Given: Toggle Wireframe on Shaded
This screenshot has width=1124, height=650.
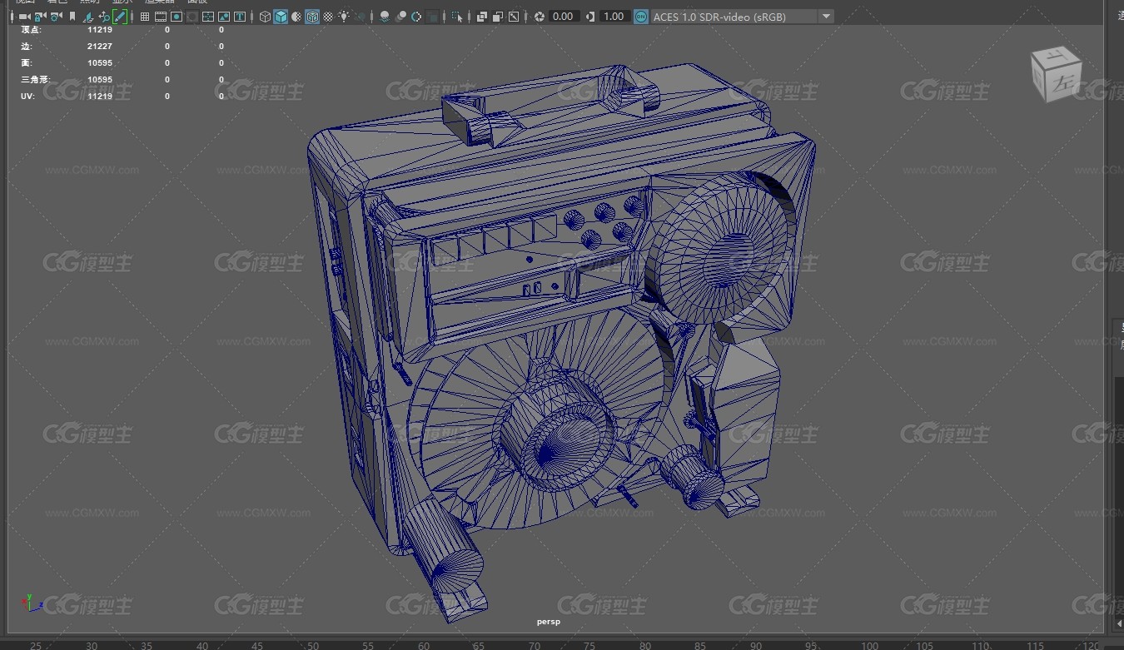Looking at the screenshot, I should tap(312, 16).
